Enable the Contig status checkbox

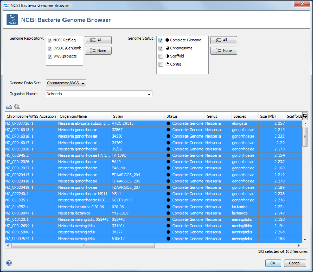coord(161,64)
